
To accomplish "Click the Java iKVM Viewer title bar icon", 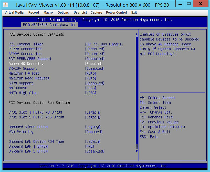I will [5, 5].
